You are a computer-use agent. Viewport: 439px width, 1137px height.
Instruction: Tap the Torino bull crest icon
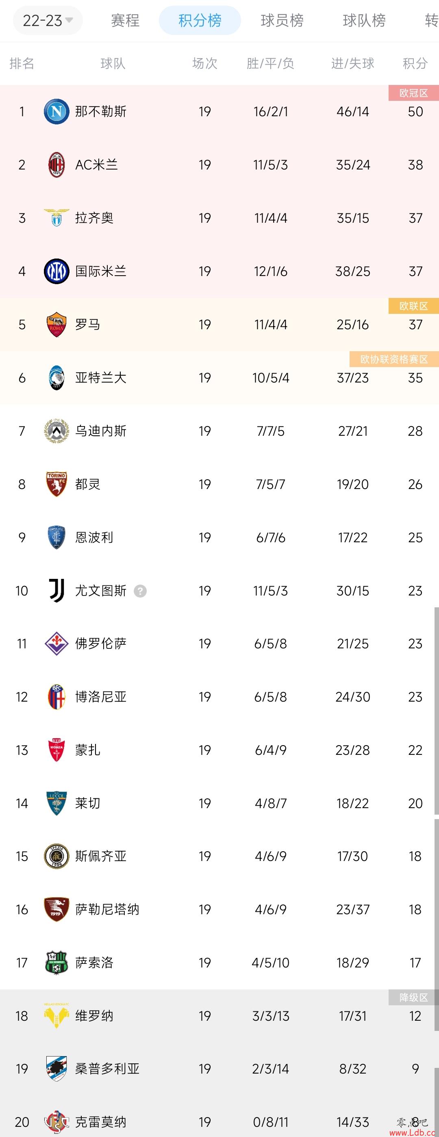pyautogui.click(x=57, y=484)
